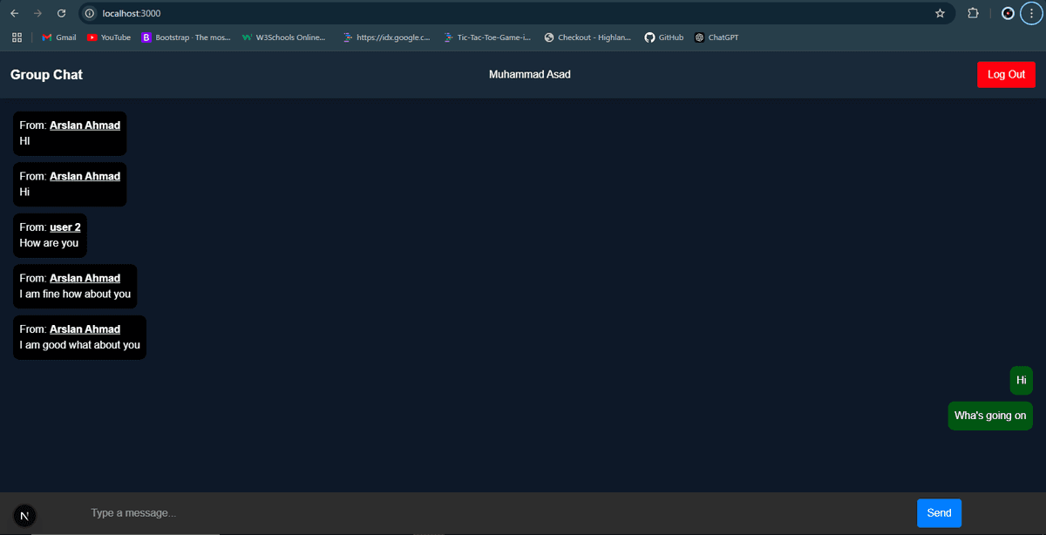Viewport: 1046px width, 535px height.
Task: Open YouTube from the bookmarks bar
Action: [108, 37]
